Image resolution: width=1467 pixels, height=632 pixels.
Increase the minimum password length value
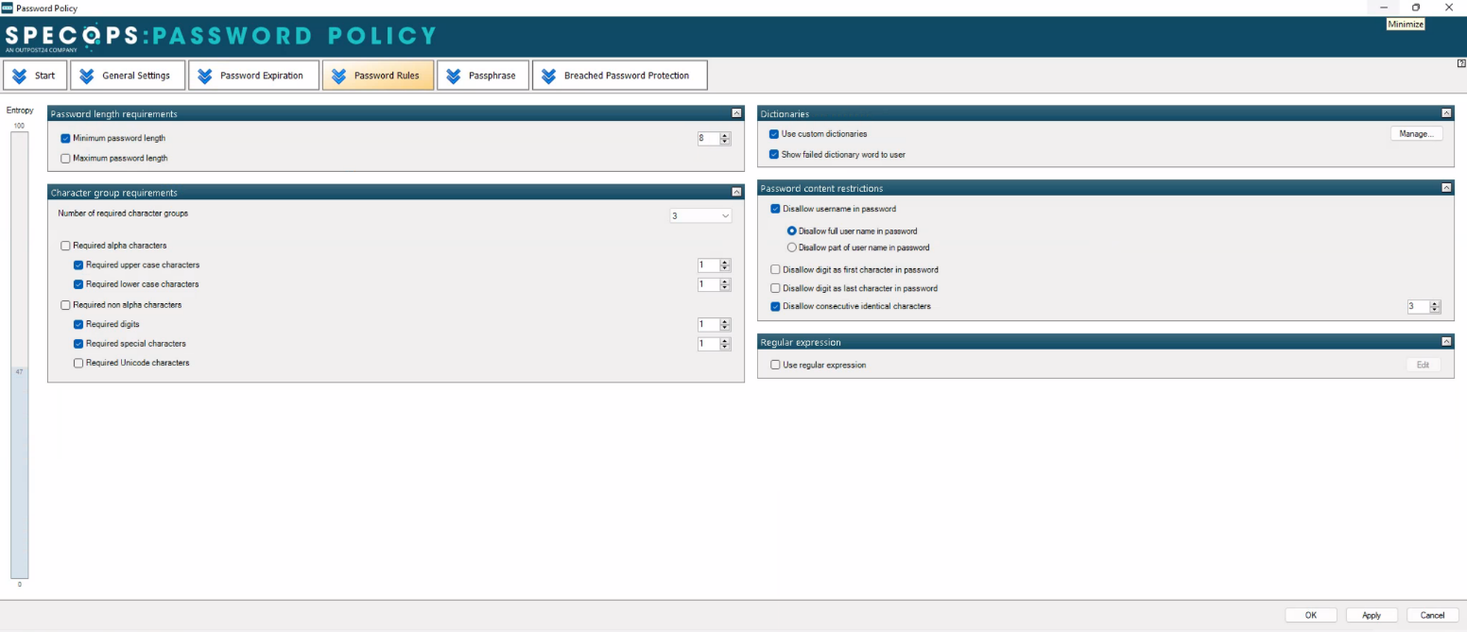(725, 135)
